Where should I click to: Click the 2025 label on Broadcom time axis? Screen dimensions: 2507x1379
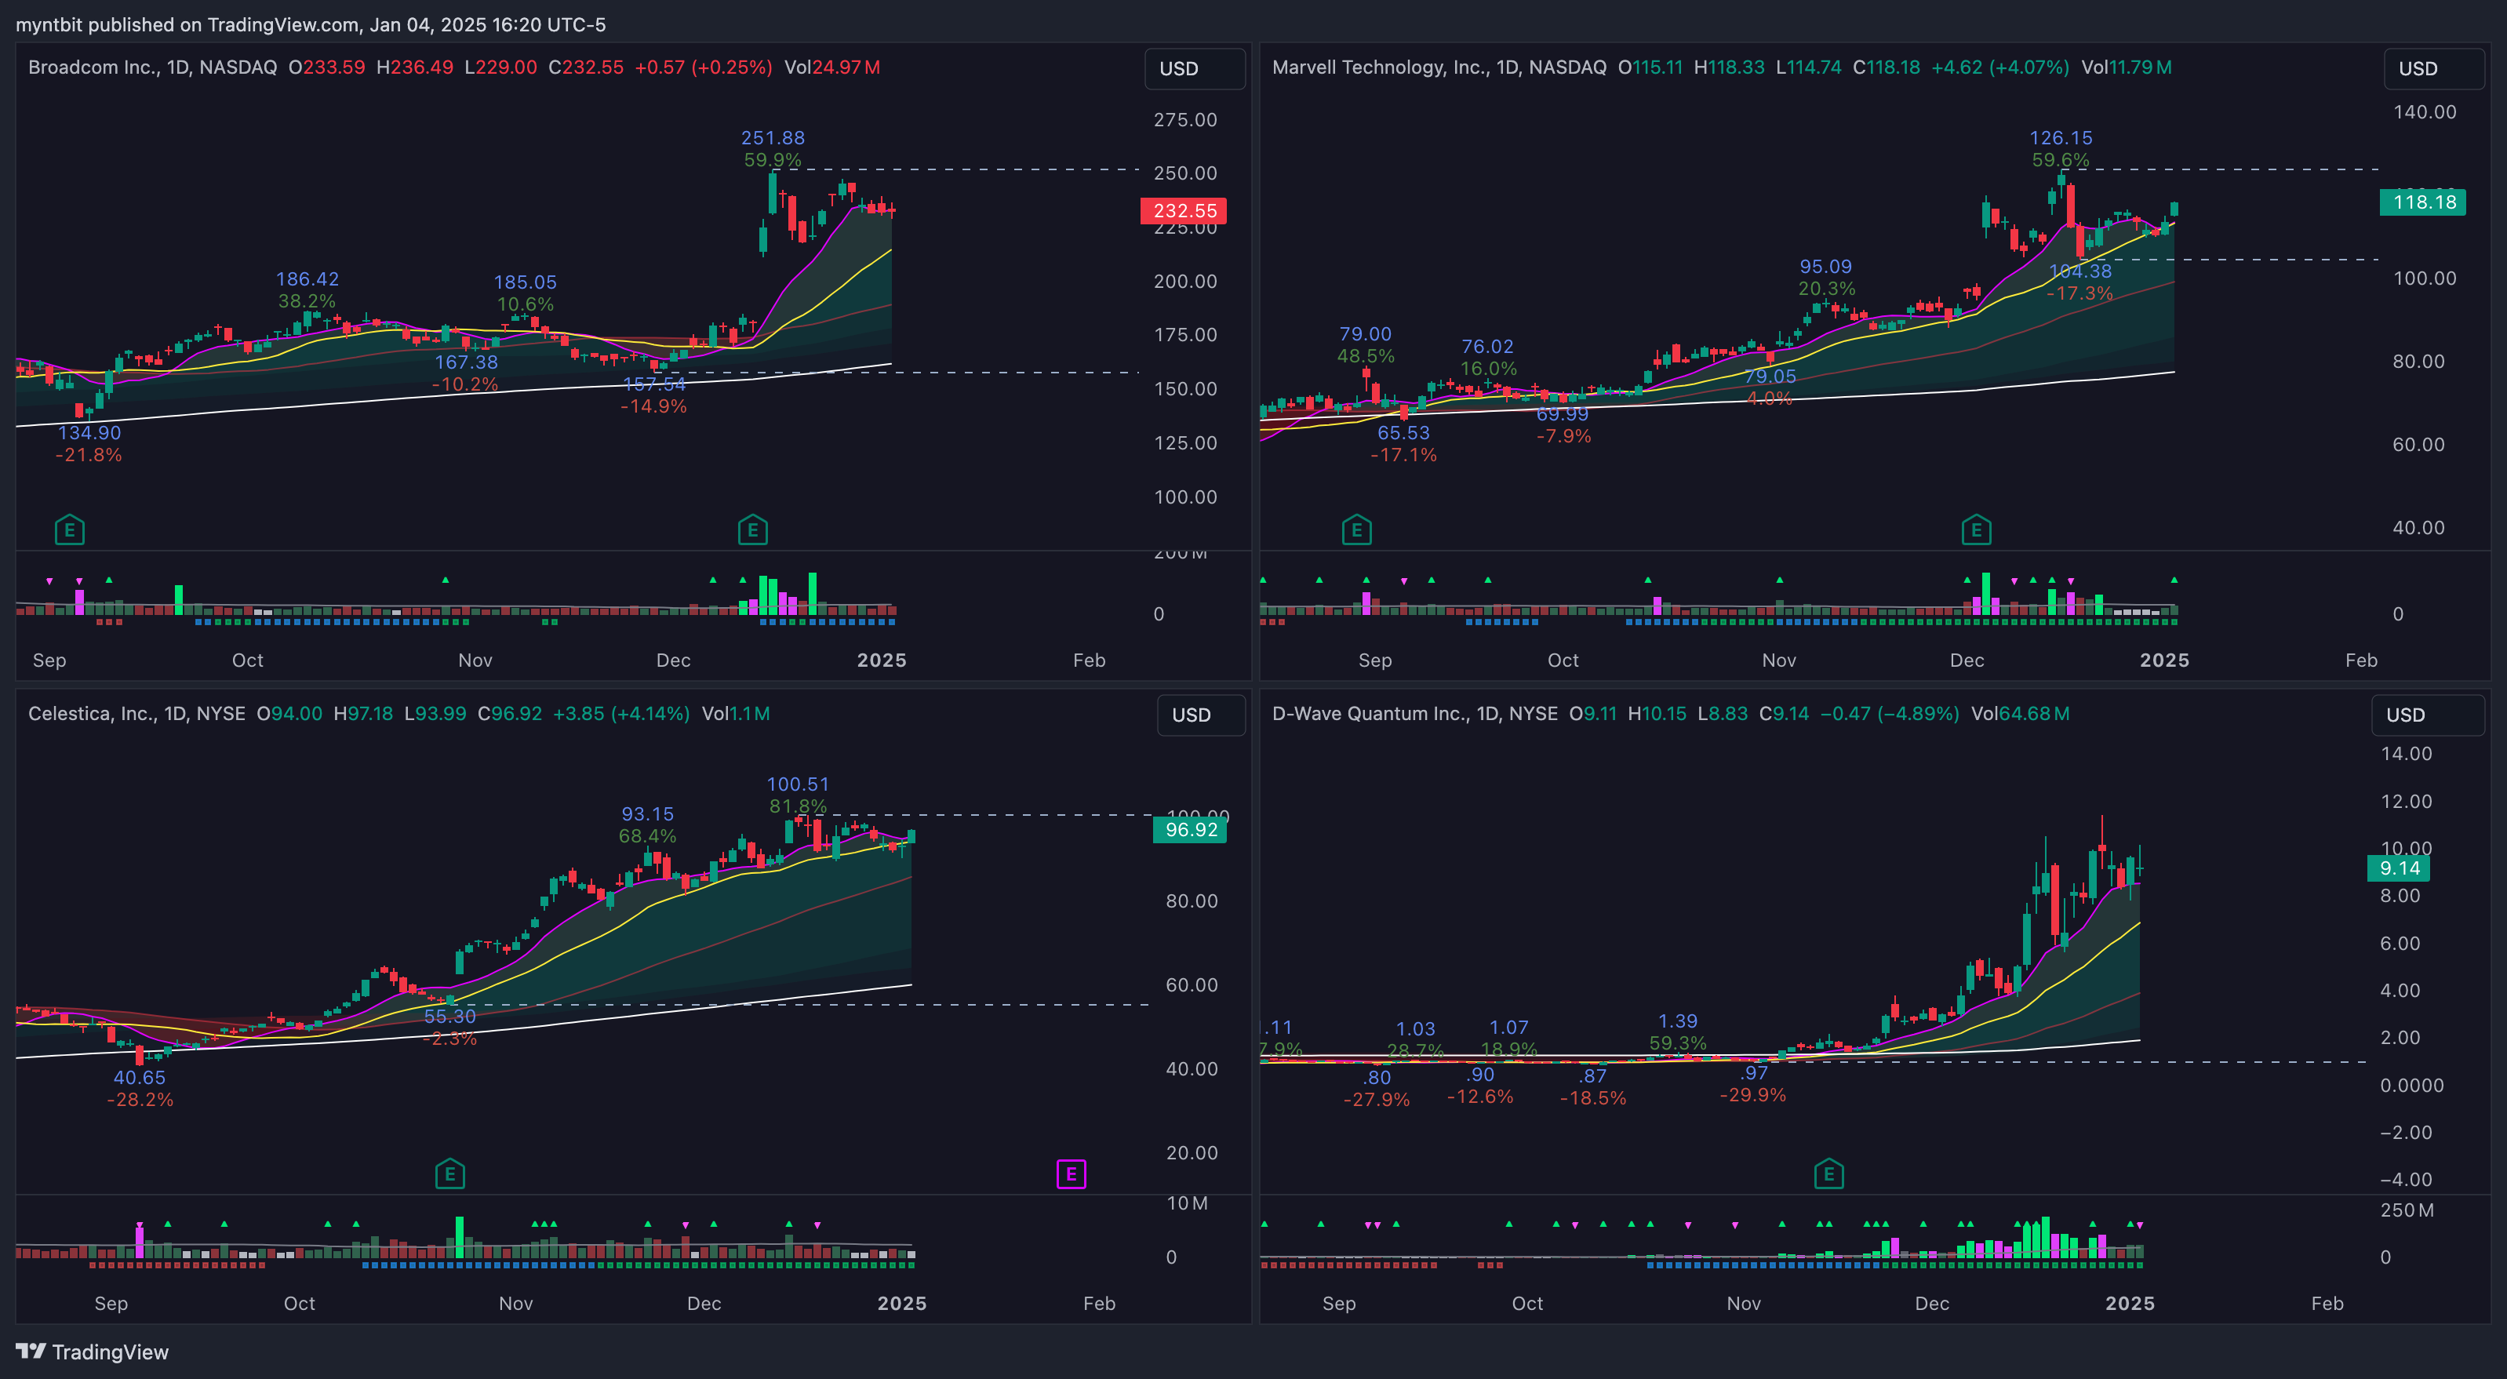882,660
